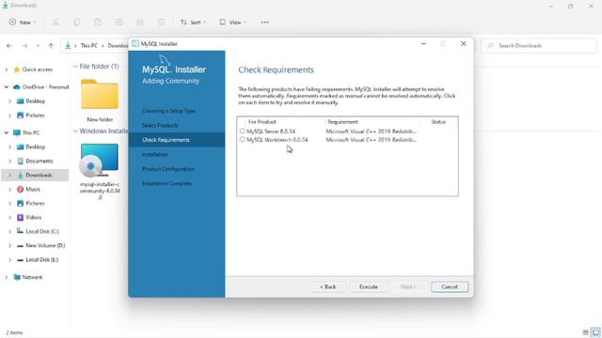Select the New folder item

click(x=100, y=100)
